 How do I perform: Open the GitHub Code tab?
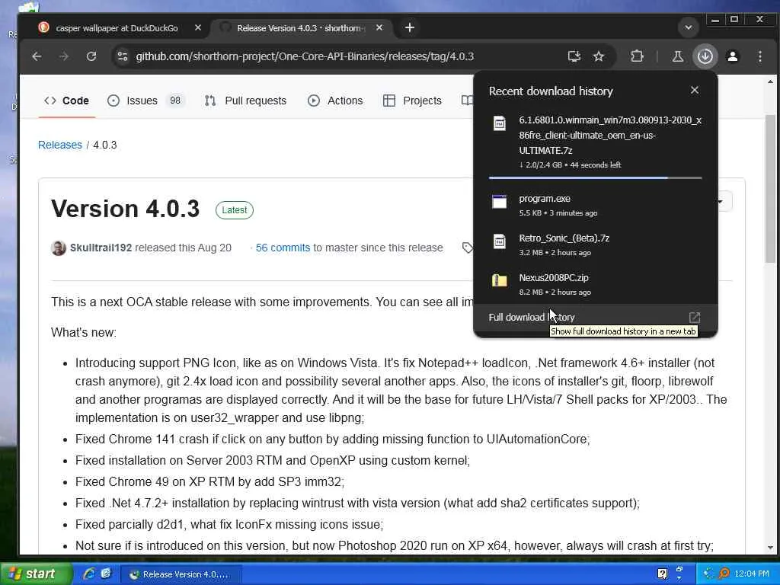[66, 101]
